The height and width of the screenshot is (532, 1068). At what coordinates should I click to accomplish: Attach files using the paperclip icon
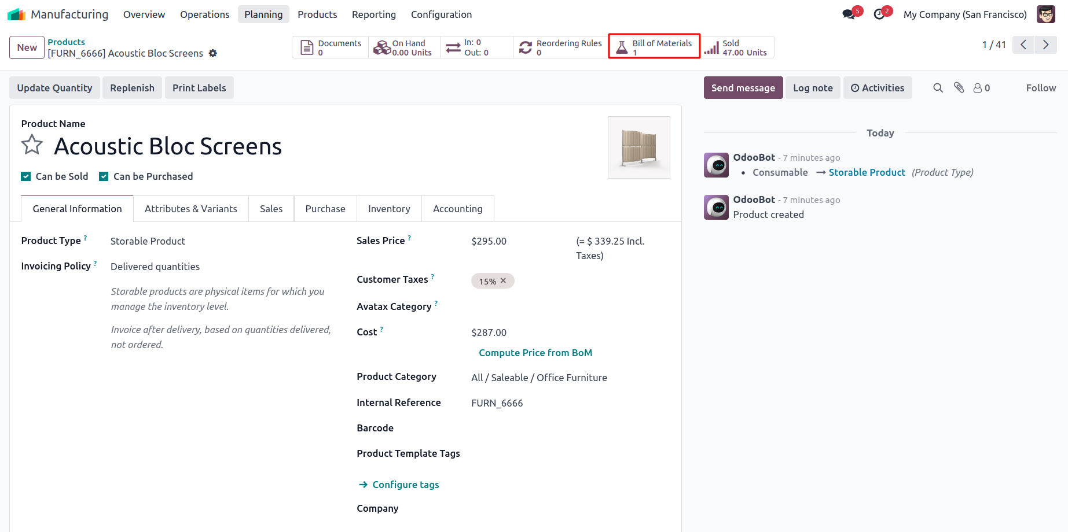959,88
